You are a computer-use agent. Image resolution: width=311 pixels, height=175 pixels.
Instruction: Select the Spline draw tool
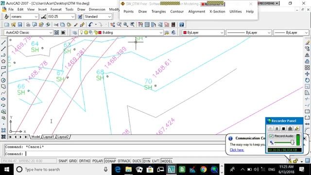point(3,93)
